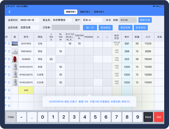Hide the numeric keypad
169x129 pixels.
11,117
